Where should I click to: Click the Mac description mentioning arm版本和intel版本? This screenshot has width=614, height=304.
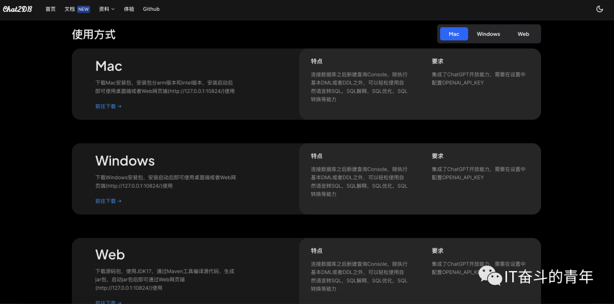pos(165,87)
